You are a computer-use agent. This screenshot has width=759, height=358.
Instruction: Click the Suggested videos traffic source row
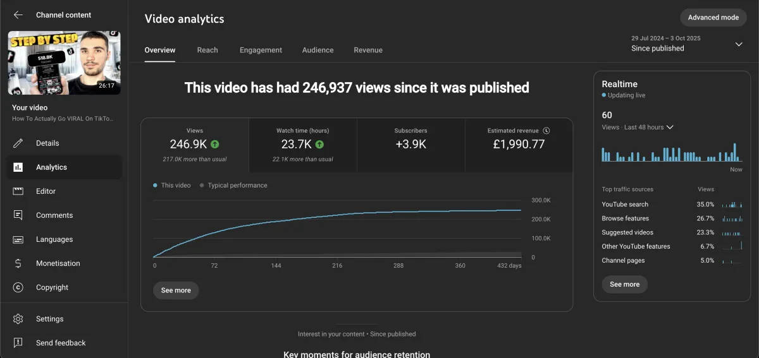point(672,232)
